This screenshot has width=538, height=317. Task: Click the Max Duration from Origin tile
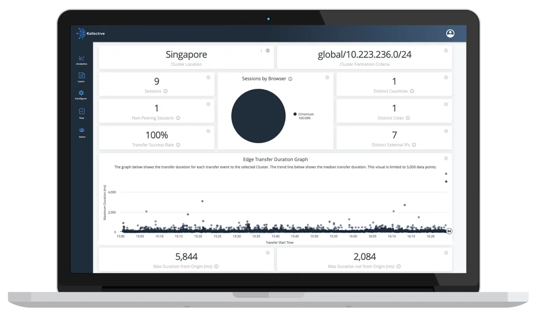click(x=186, y=259)
